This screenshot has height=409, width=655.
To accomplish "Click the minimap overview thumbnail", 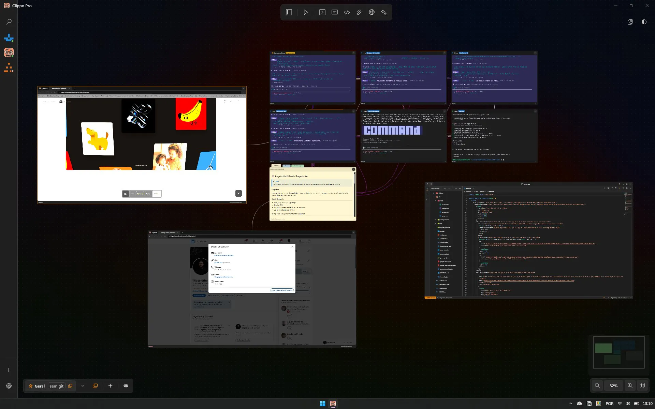I will coord(618,352).
